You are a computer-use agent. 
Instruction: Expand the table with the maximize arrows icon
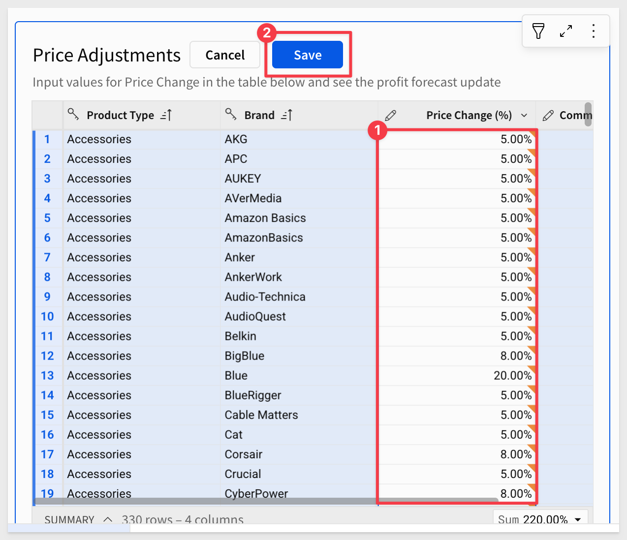(566, 31)
